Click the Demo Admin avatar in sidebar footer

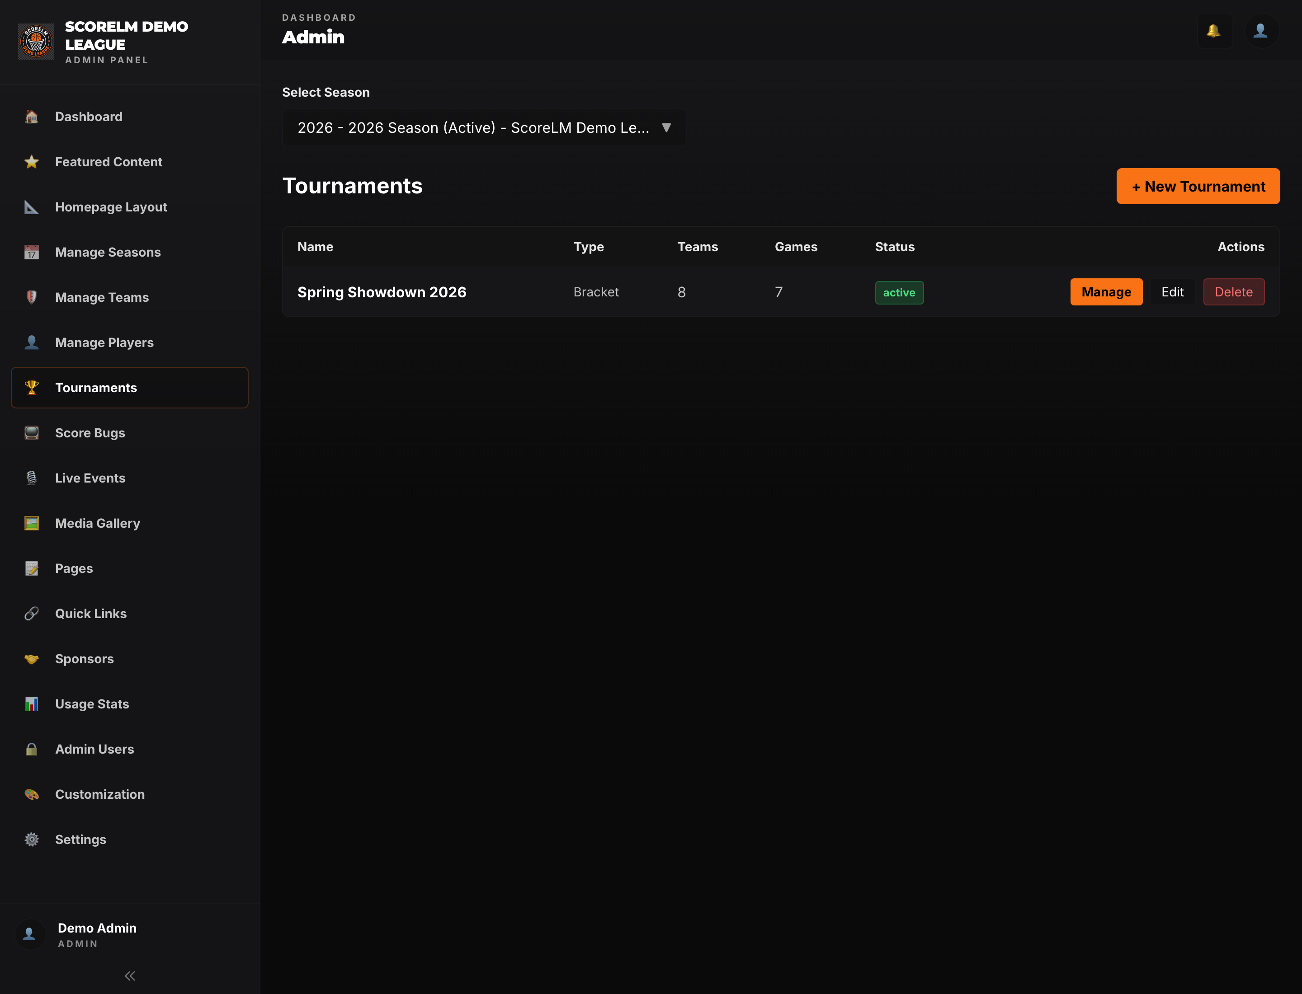(x=29, y=934)
